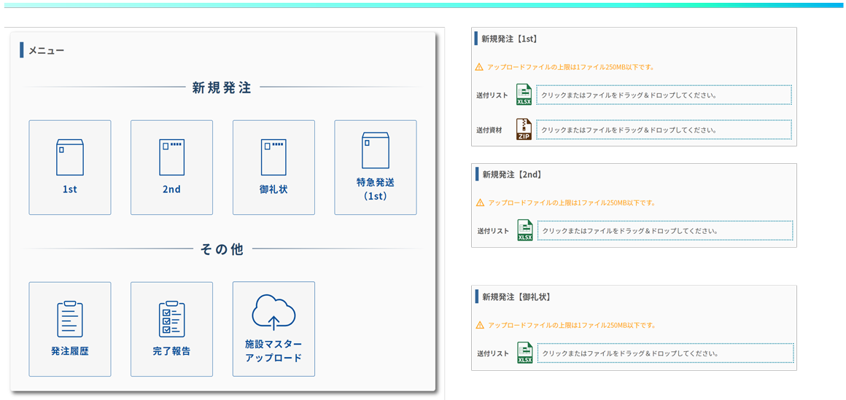The height and width of the screenshot is (400, 846).
Task: Open the 御礼状 order tile
Action: tap(273, 168)
